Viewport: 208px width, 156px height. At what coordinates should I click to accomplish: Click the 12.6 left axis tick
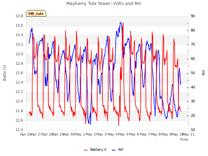(19, 73)
